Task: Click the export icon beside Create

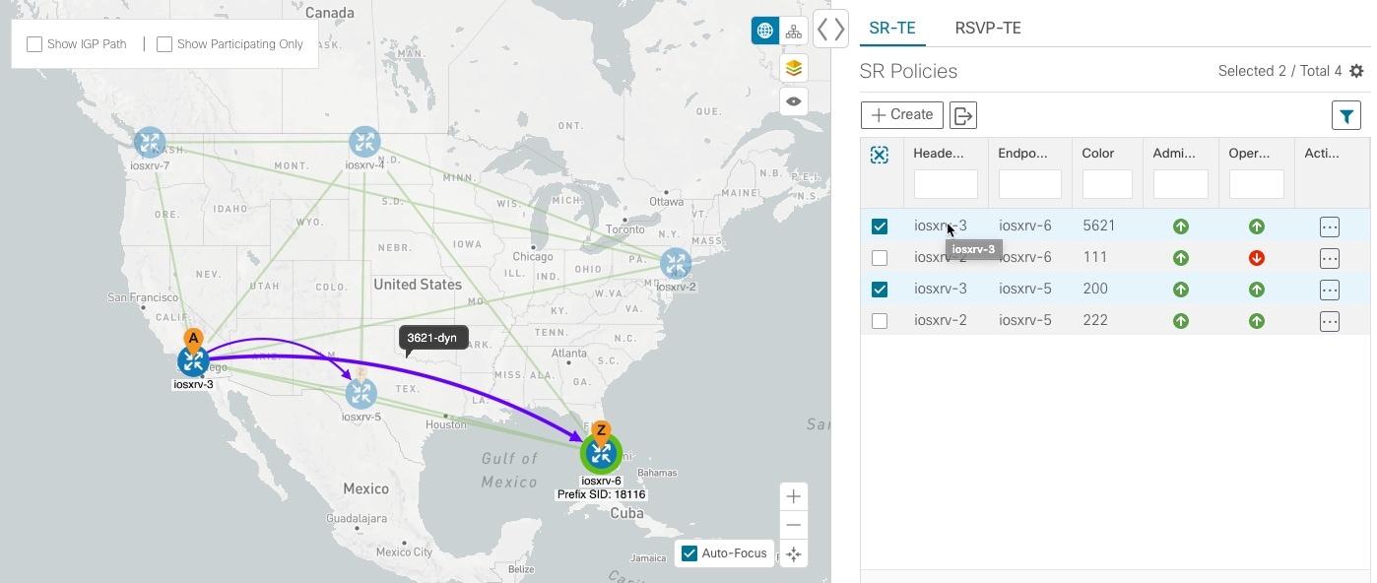Action: click(963, 116)
